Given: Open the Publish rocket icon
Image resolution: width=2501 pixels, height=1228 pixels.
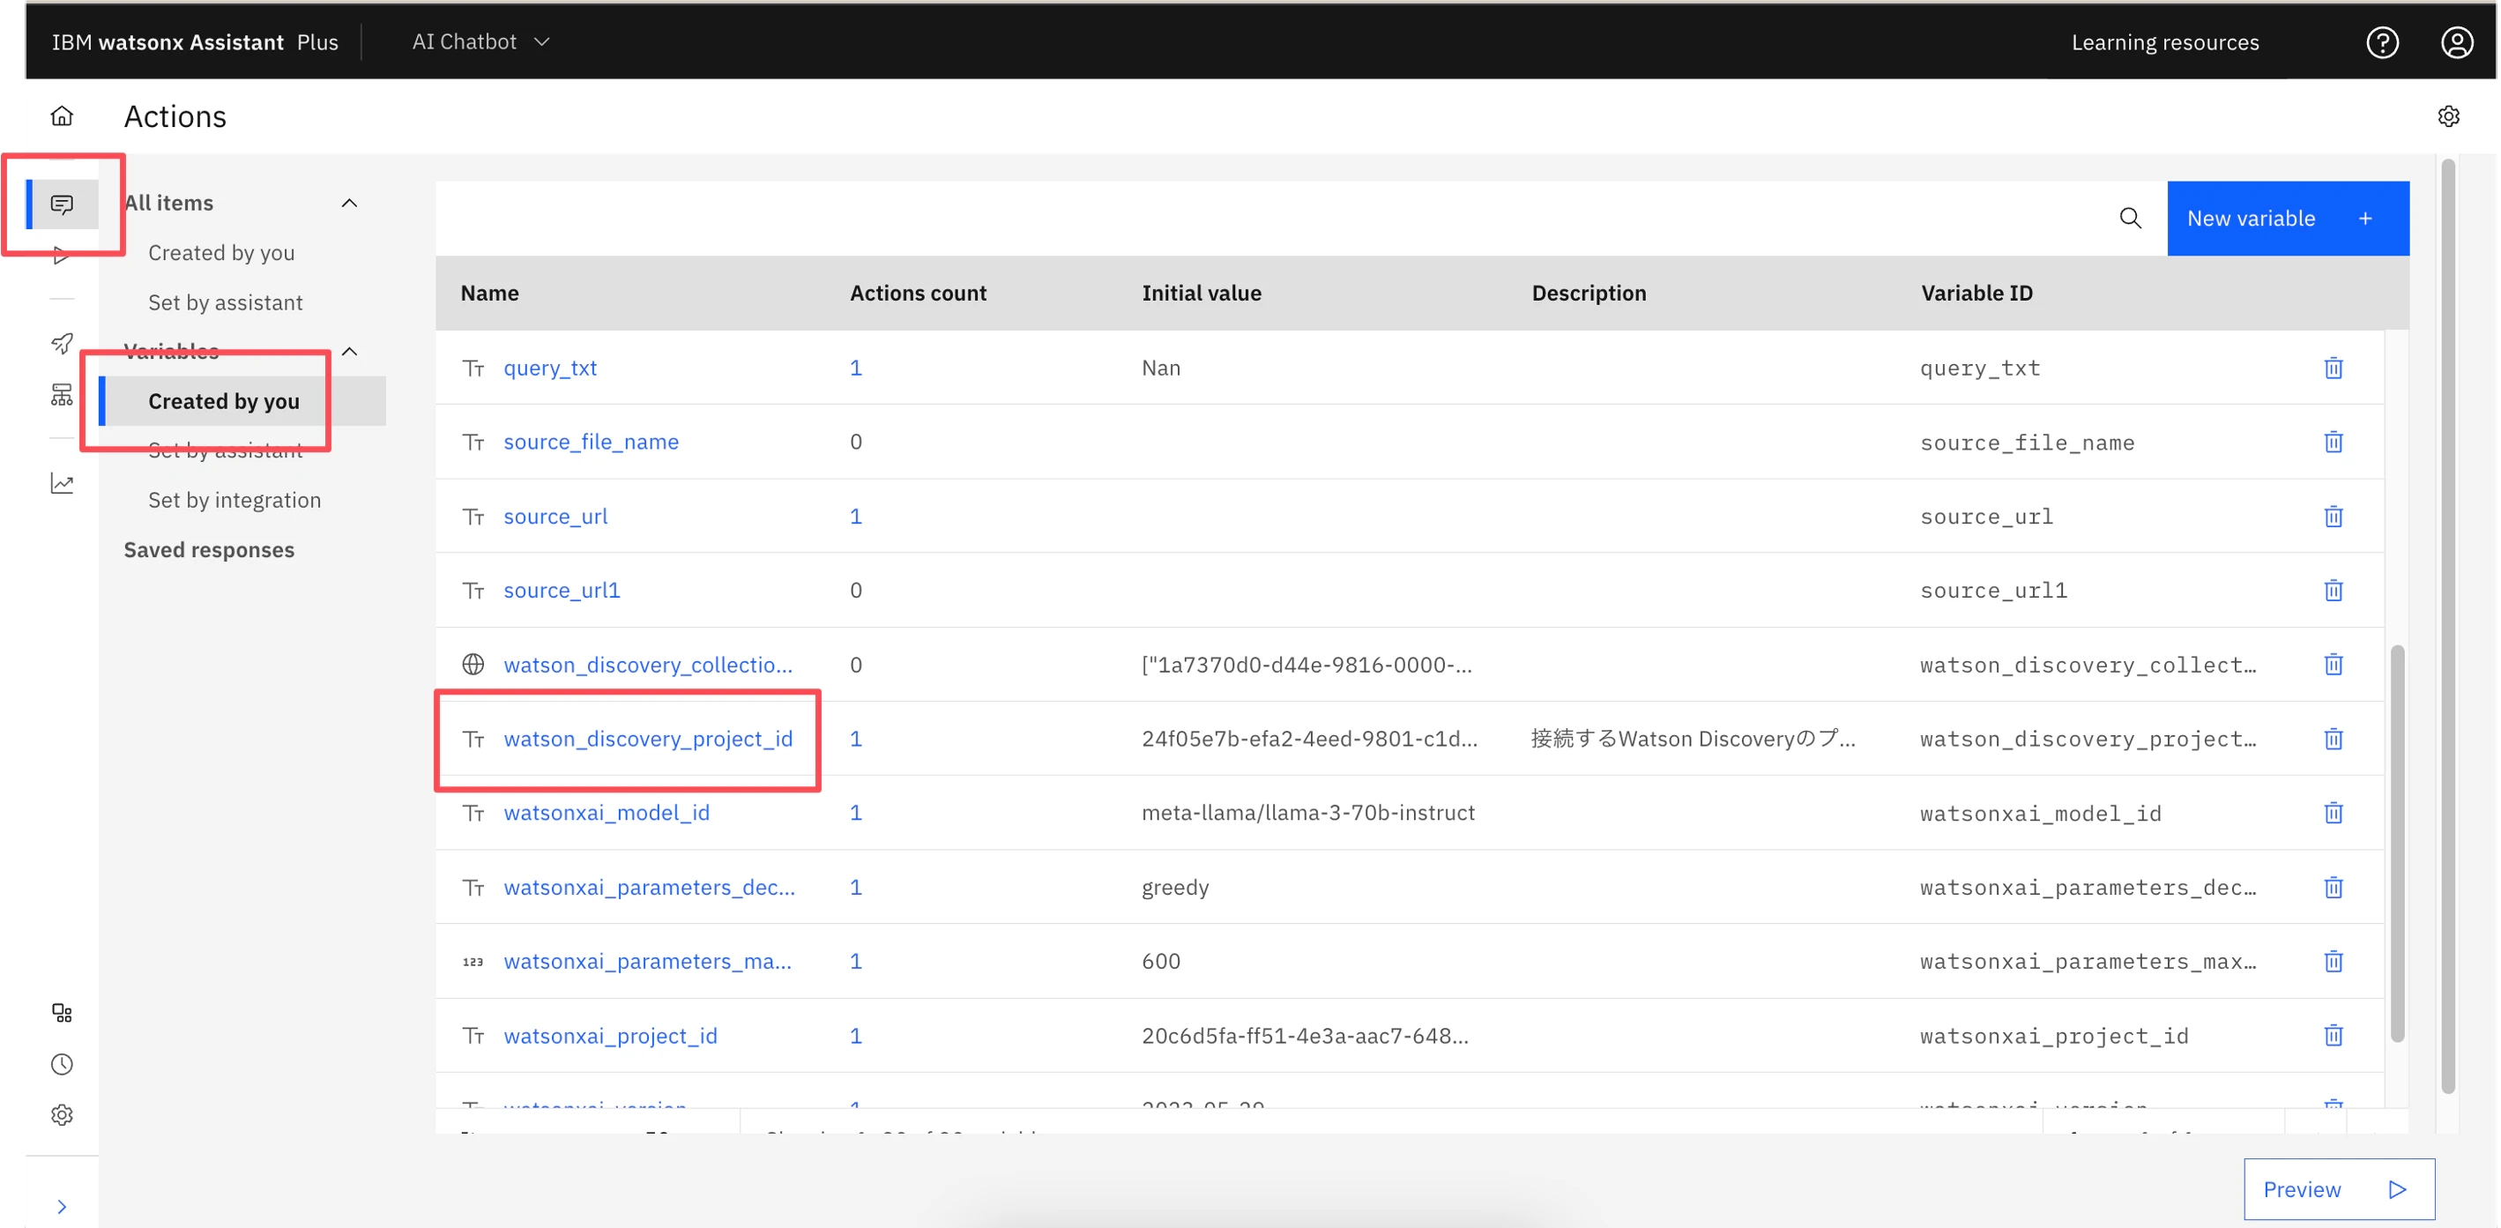Looking at the screenshot, I should coord(61,344).
